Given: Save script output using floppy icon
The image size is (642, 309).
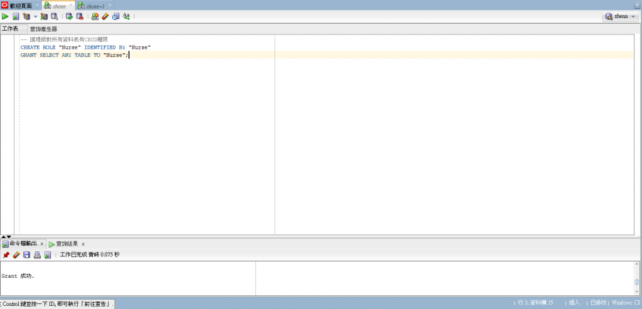Looking at the screenshot, I should pos(26,255).
